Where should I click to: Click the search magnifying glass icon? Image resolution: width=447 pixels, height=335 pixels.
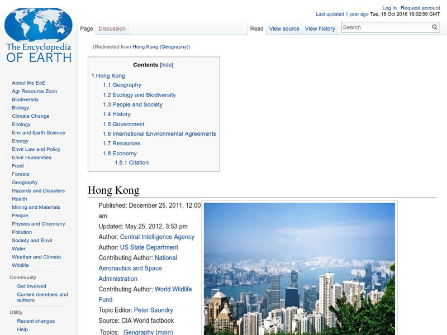click(434, 27)
